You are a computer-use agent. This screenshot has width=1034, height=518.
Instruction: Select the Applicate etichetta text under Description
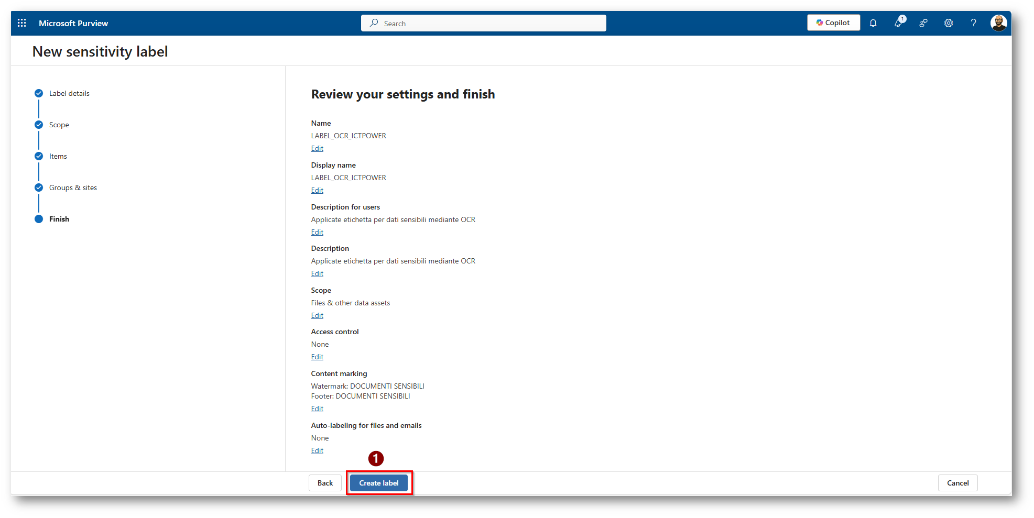393,261
